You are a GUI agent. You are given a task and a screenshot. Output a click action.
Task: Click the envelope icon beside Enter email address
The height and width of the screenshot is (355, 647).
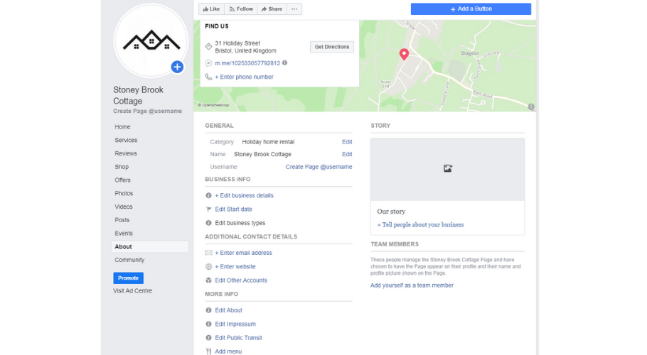pos(208,253)
